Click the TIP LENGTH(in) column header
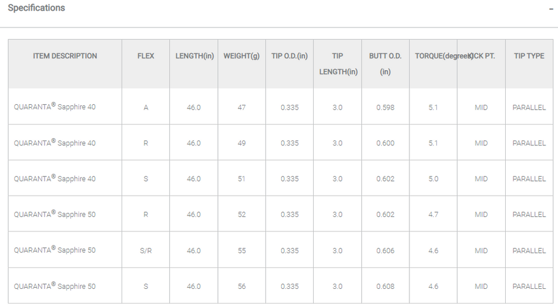This screenshot has width=558, height=307. click(338, 64)
